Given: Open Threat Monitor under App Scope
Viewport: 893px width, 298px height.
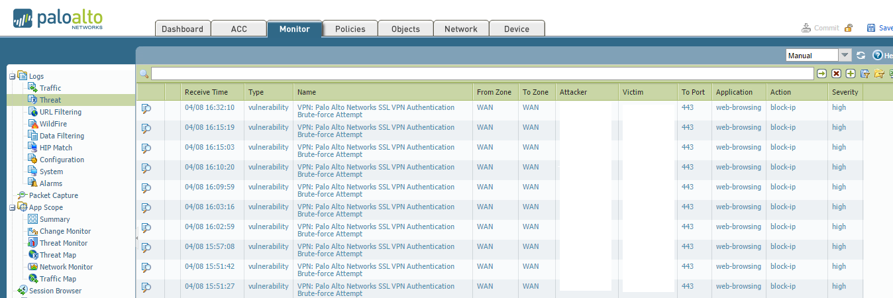Looking at the screenshot, I should 63,243.
